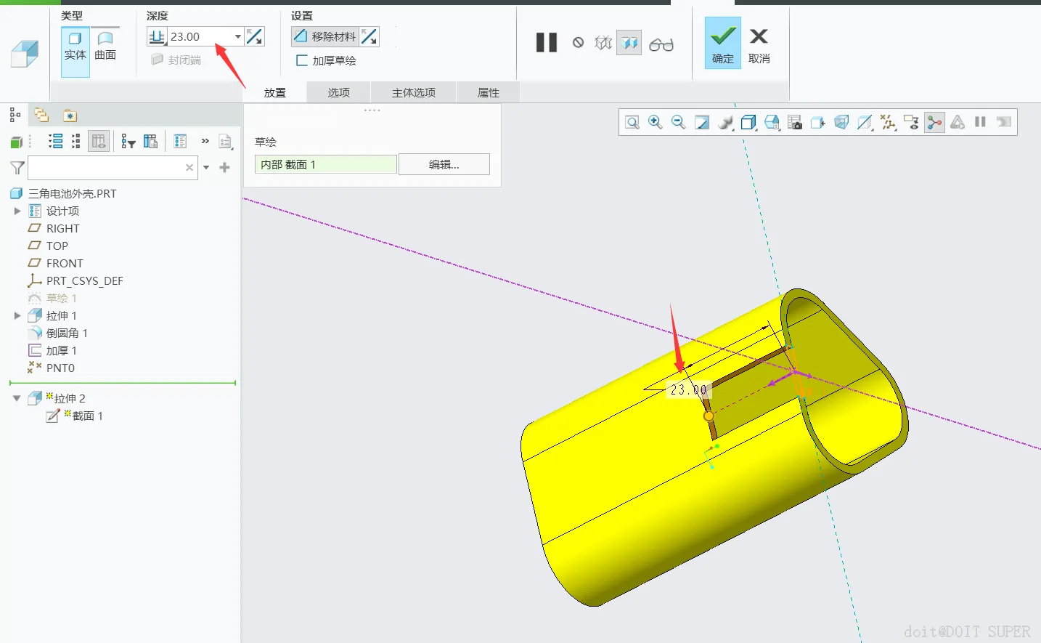
Task: Click the refit view icon
Action: 632,122
